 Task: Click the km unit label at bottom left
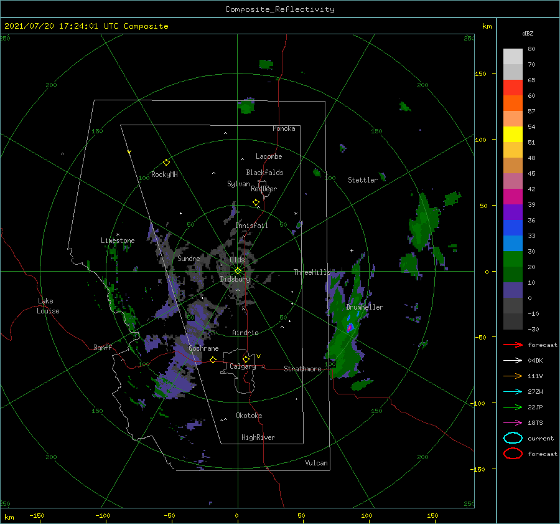click(9, 517)
